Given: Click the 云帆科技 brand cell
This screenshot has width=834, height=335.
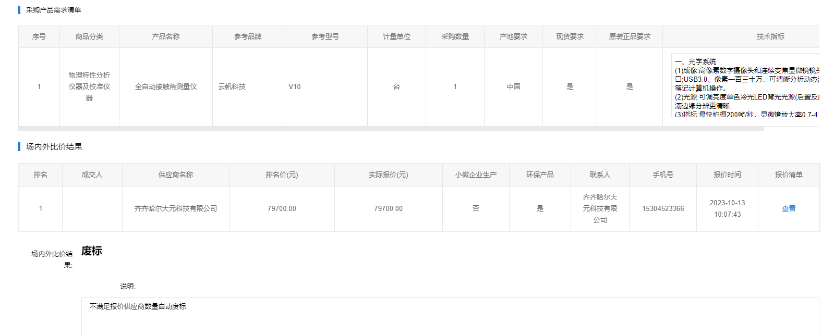Looking at the screenshot, I should coord(232,86).
